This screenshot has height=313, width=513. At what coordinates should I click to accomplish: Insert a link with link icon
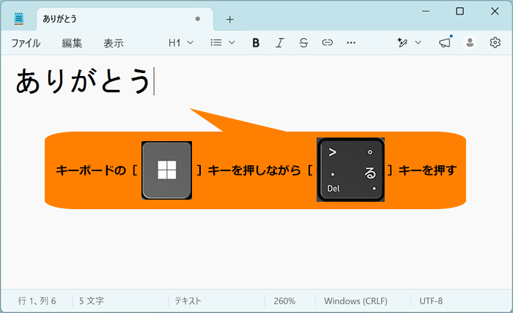click(327, 42)
